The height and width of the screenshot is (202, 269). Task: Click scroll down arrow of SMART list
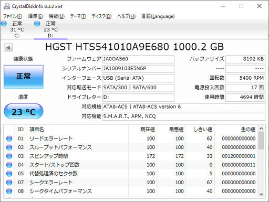pyautogui.click(x=261, y=194)
